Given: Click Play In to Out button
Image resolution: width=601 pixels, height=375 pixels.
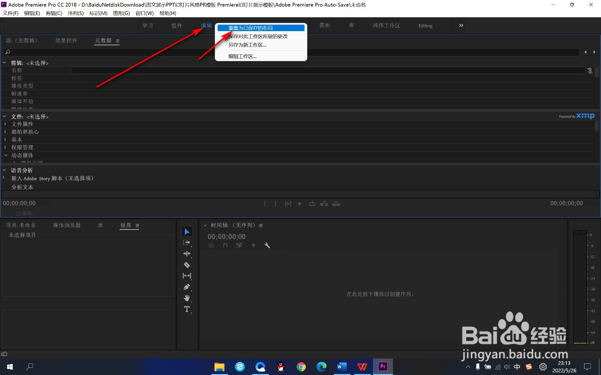Looking at the screenshot, I should point(288,204).
